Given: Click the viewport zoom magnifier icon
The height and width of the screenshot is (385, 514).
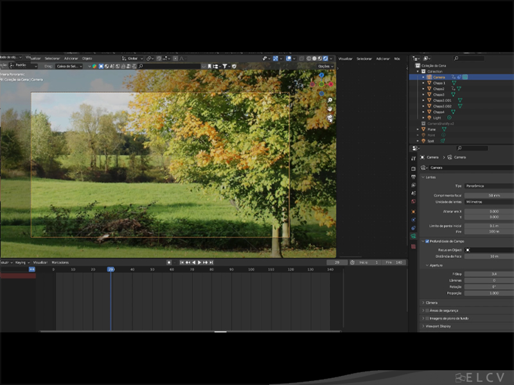Looking at the screenshot, I should [x=330, y=101].
